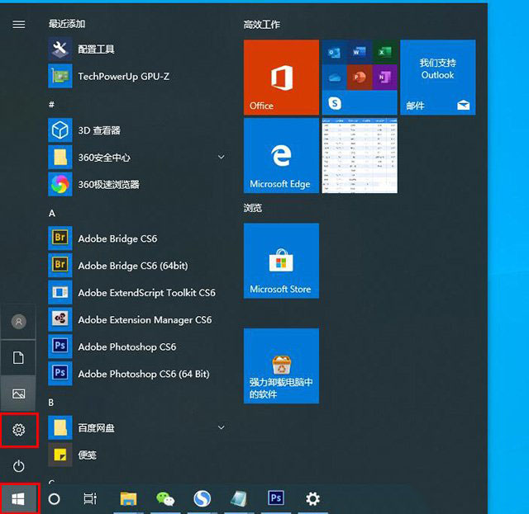This screenshot has width=529, height=514.
Task: Open Outlook icon in Office apps tile
Action: click(x=334, y=52)
